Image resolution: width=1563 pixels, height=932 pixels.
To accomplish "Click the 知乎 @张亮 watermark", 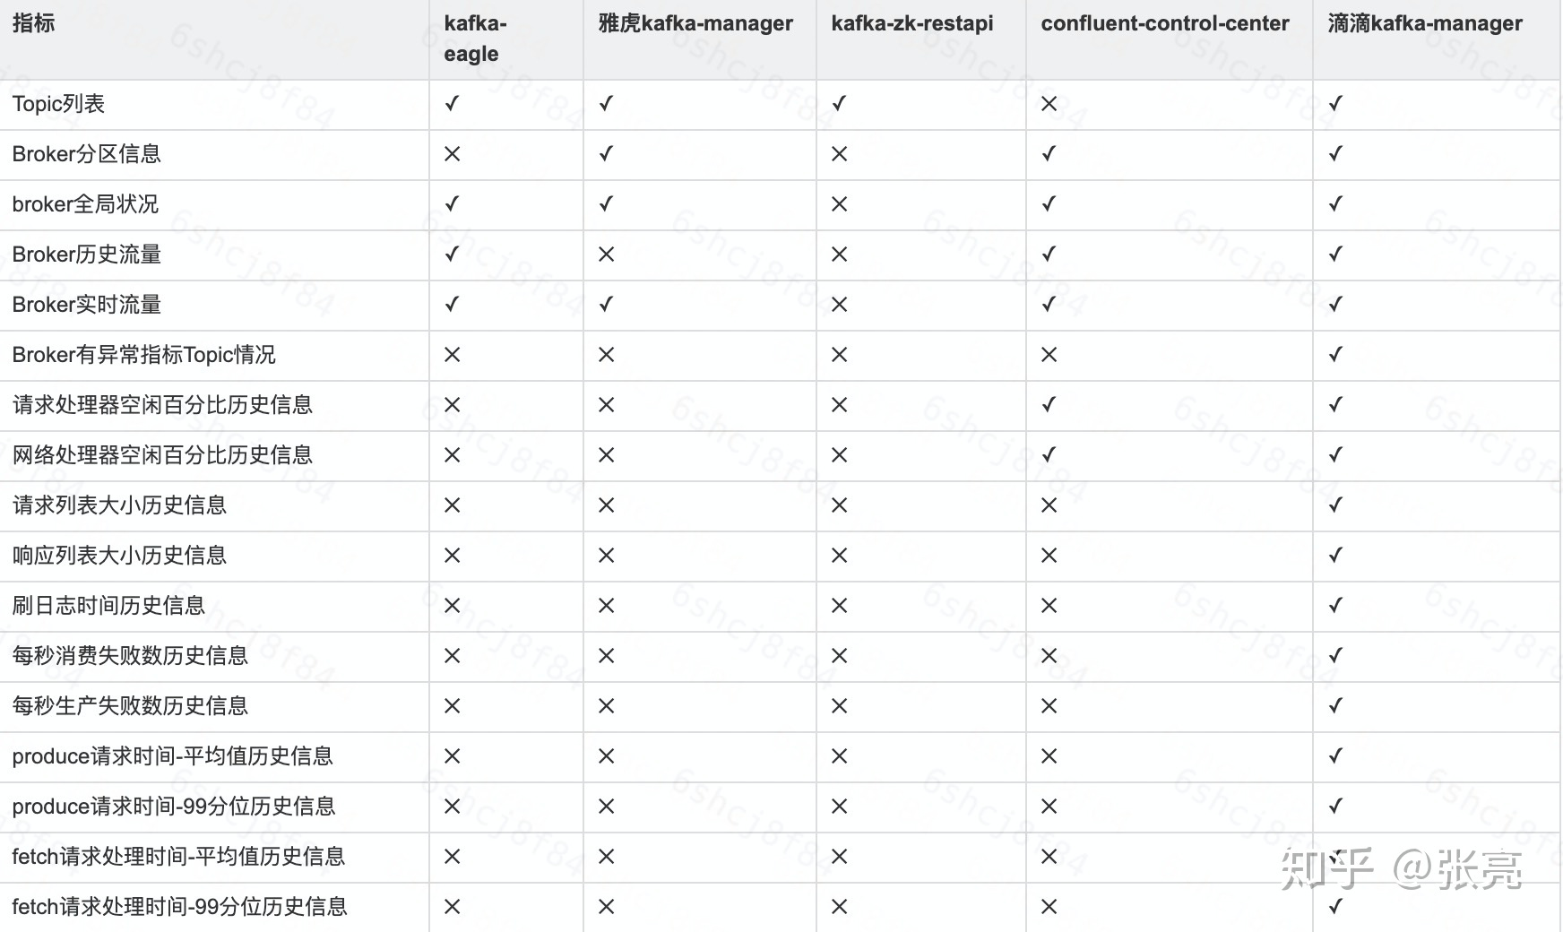I will [1402, 868].
